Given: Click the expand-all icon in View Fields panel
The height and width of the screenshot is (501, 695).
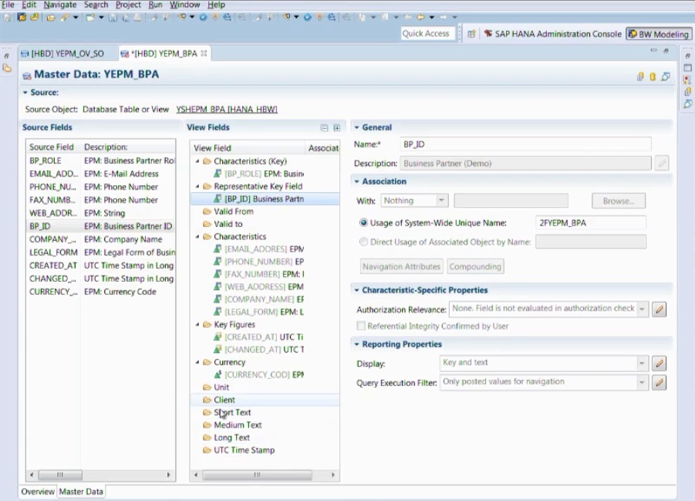Looking at the screenshot, I should [337, 127].
